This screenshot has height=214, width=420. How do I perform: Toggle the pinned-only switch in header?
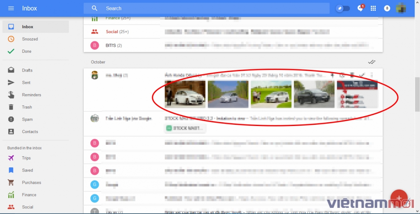coord(343,9)
